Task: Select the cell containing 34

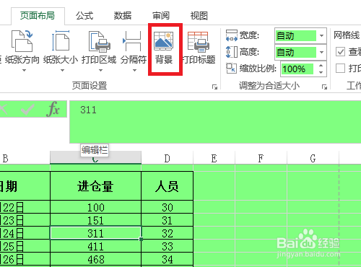Action: tap(167, 259)
